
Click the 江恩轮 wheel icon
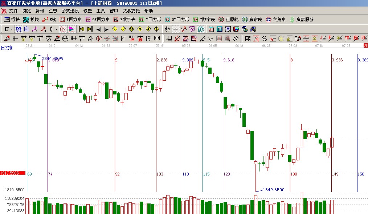click(229, 19)
